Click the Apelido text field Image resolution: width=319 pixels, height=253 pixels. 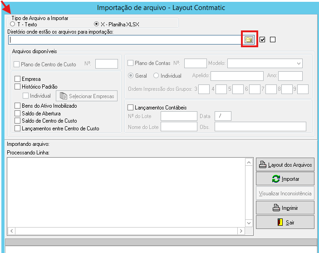237,76
